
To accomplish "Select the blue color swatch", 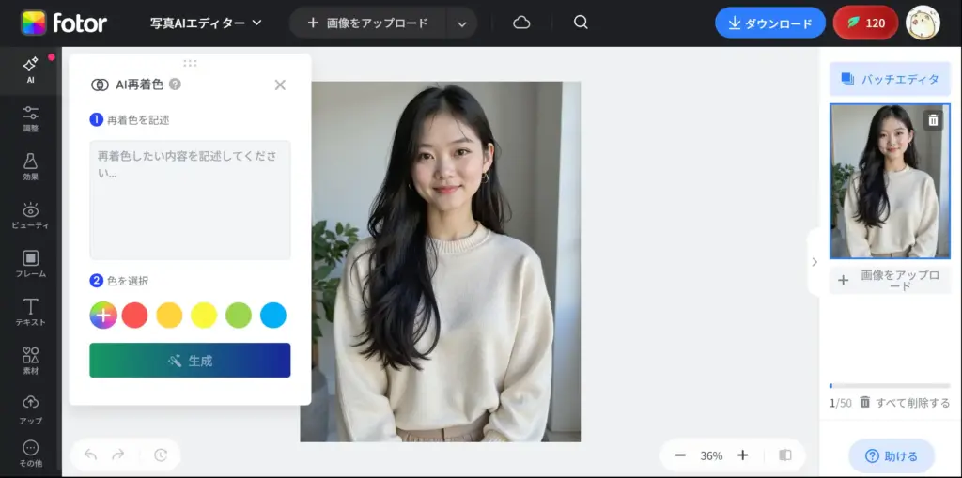I will click(273, 316).
